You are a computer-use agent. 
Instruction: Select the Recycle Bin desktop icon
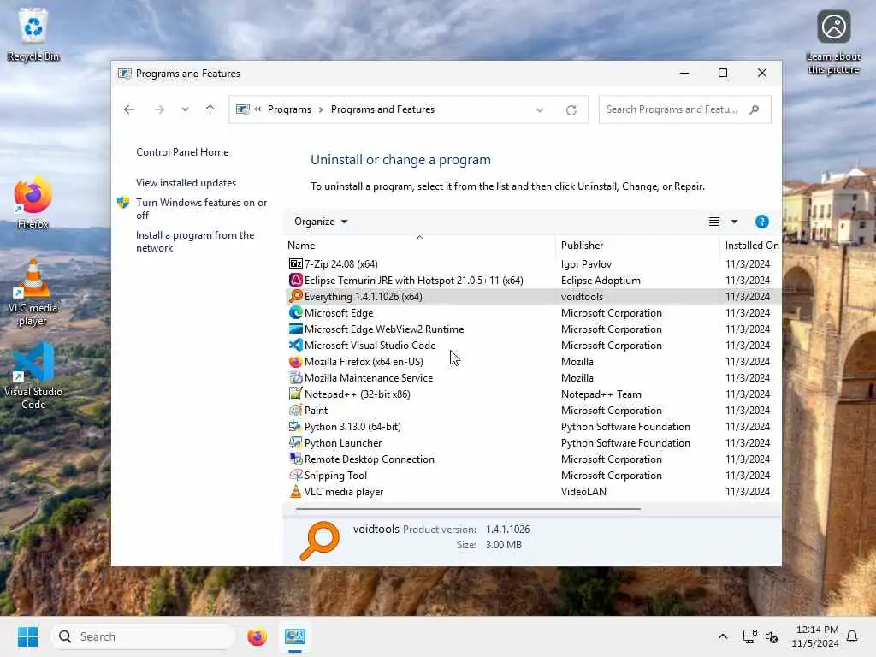coord(33,34)
